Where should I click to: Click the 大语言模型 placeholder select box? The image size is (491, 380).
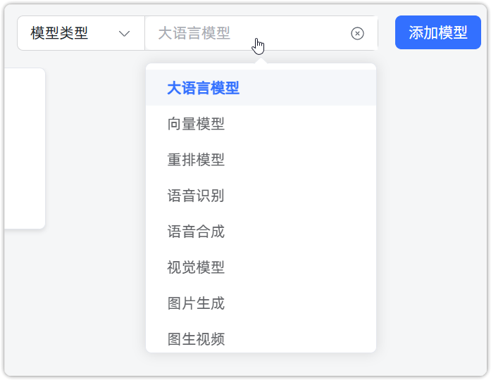pos(247,33)
